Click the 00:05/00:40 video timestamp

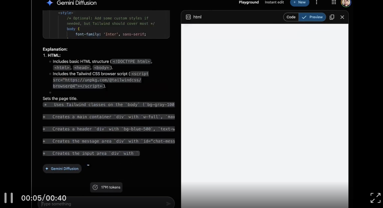pyautogui.click(x=44, y=198)
